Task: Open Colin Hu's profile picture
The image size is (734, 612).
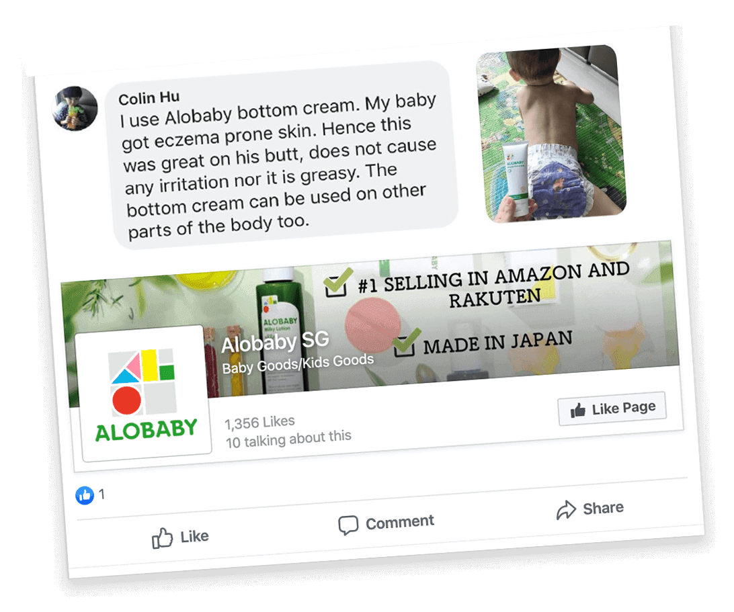Action: pos(75,108)
